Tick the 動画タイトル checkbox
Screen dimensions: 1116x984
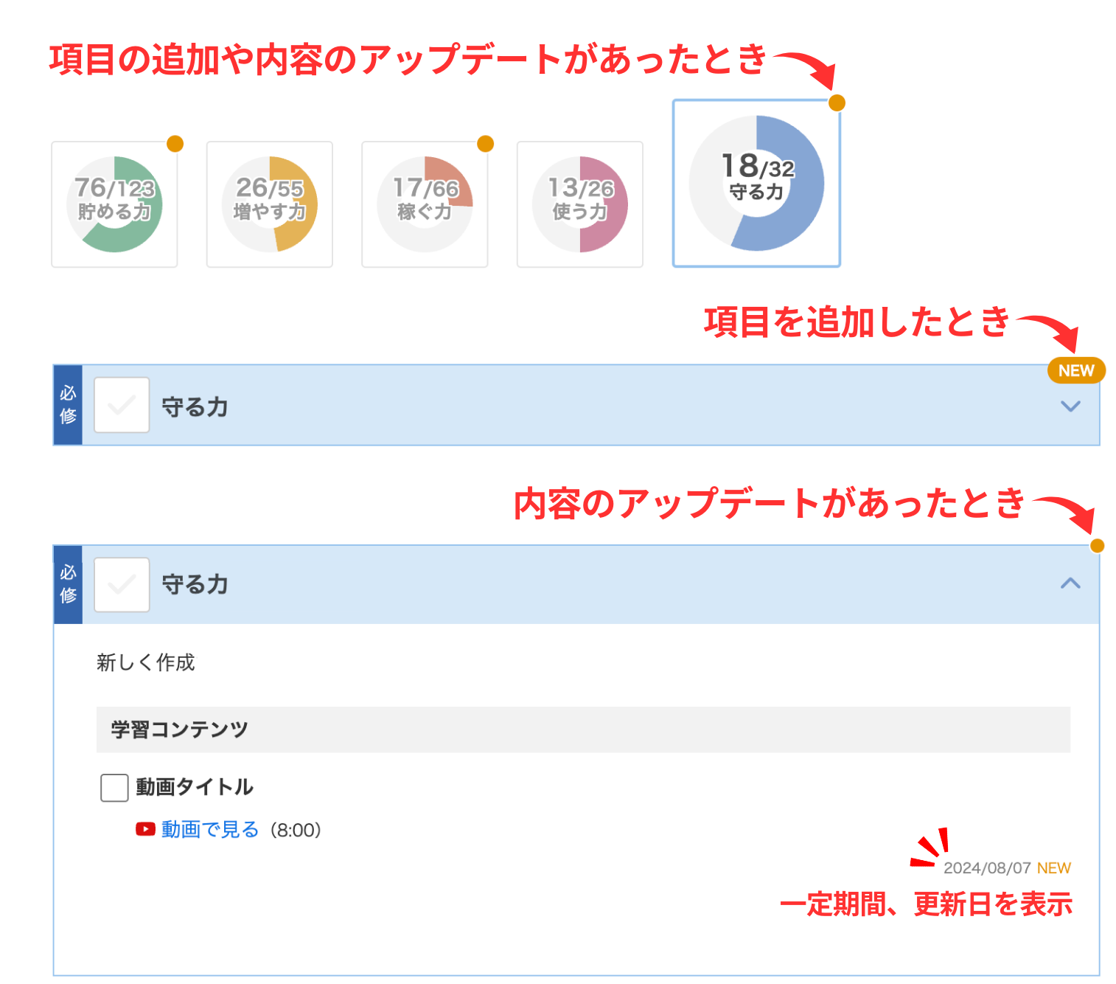(x=114, y=787)
